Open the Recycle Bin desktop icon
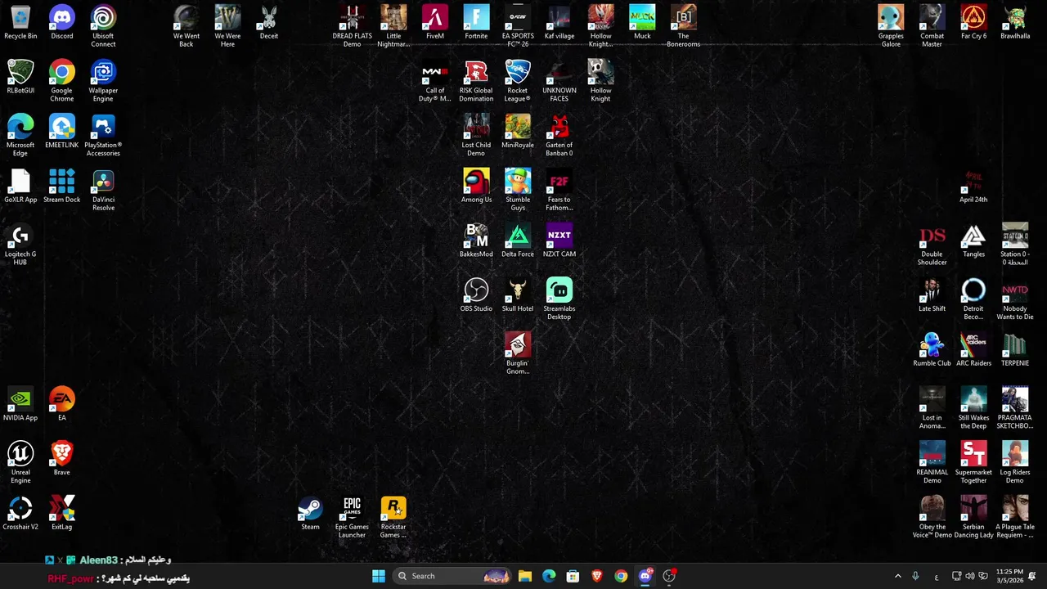 click(x=20, y=23)
